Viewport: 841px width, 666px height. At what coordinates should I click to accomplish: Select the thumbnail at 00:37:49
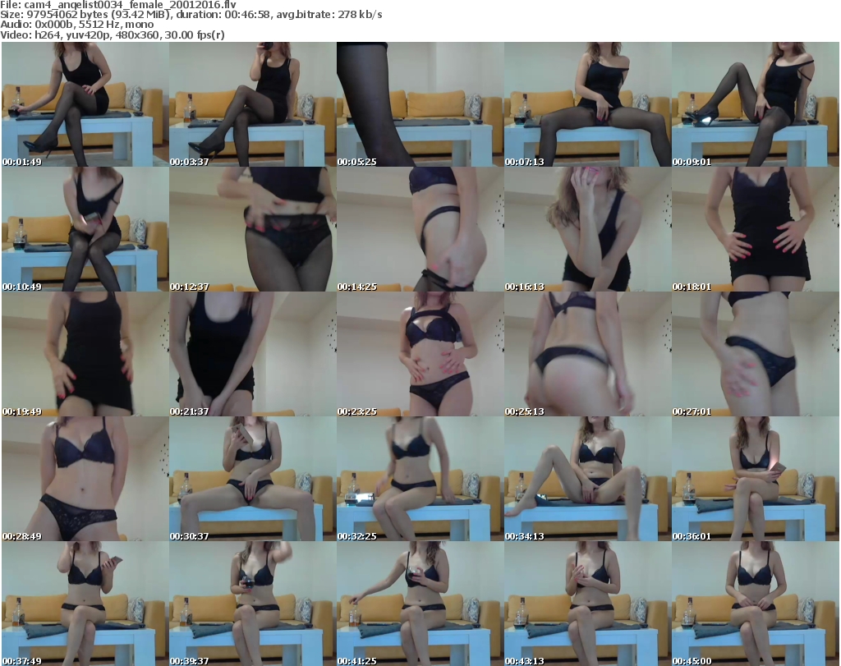(x=85, y=604)
